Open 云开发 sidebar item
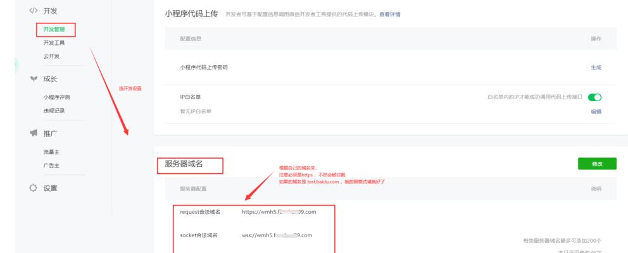The image size is (628, 253). pos(51,56)
